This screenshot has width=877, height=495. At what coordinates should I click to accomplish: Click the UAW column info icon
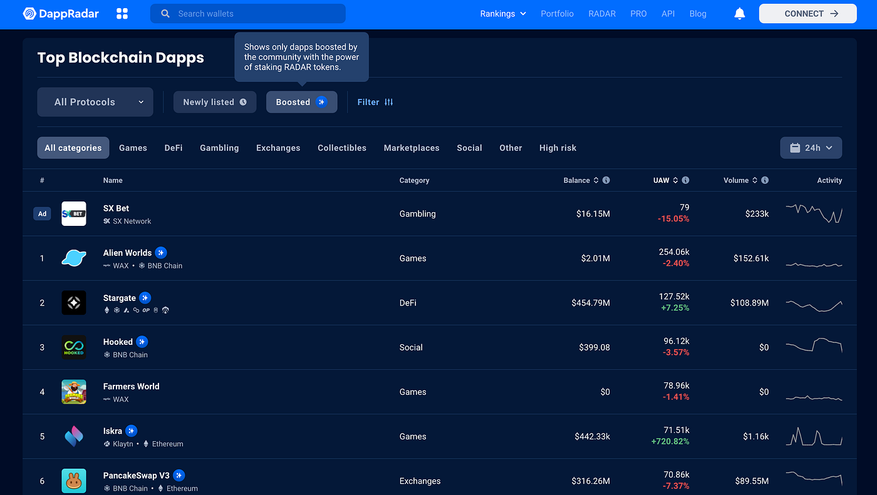pos(685,180)
